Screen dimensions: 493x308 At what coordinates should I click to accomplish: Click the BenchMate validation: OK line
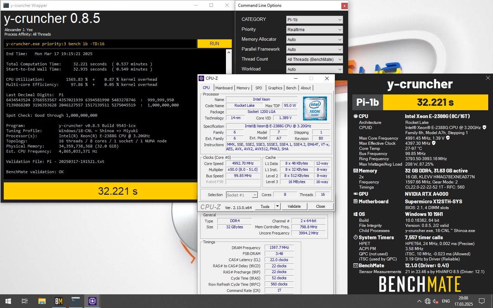[35, 172]
